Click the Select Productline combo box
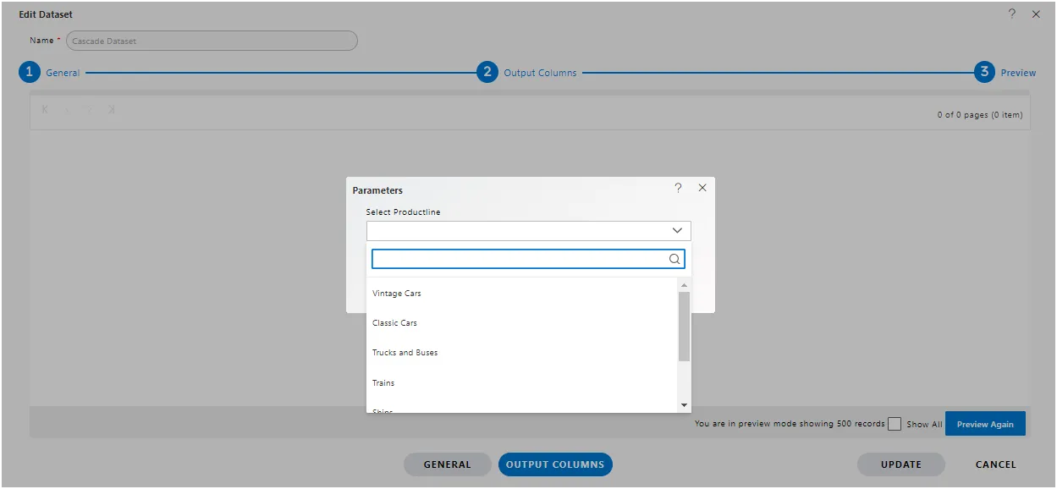The image size is (1057, 489). (528, 230)
